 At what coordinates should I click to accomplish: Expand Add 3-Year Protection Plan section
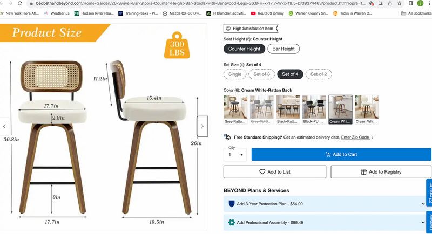(x=327, y=204)
